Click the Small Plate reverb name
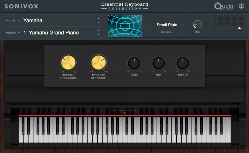249x153 pixels. pyautogui.click(x=167, y=25)
